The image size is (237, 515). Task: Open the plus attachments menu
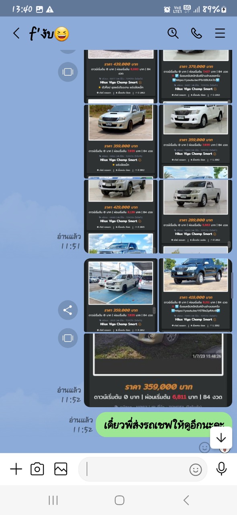16,469
